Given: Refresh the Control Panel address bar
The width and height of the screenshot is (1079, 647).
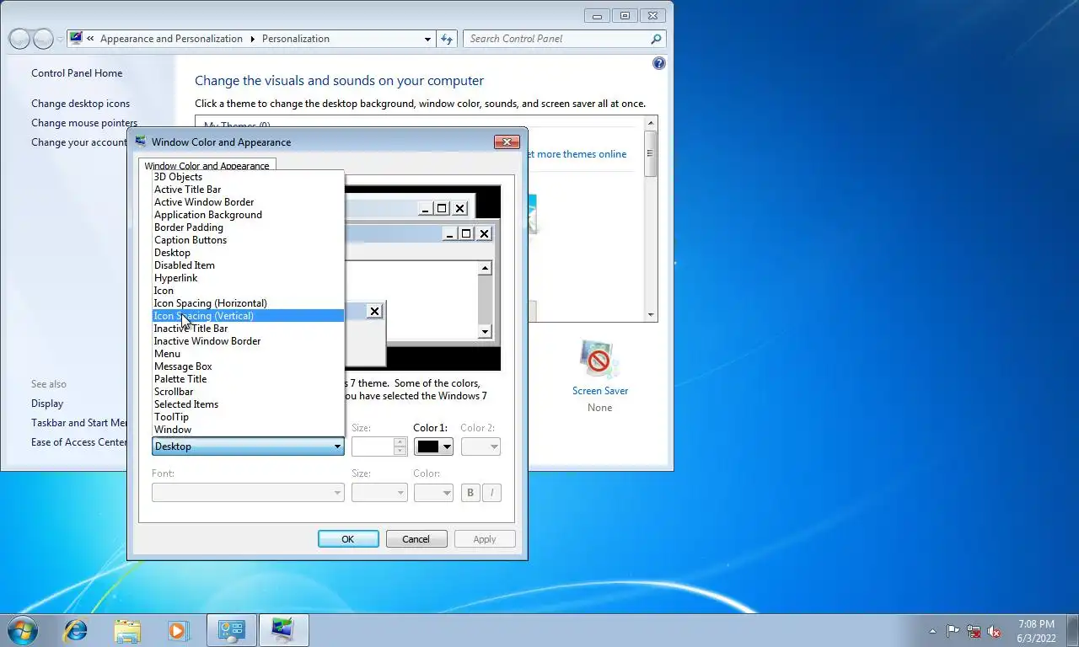Looking at the screenshot, I should (x=447, y=39).
